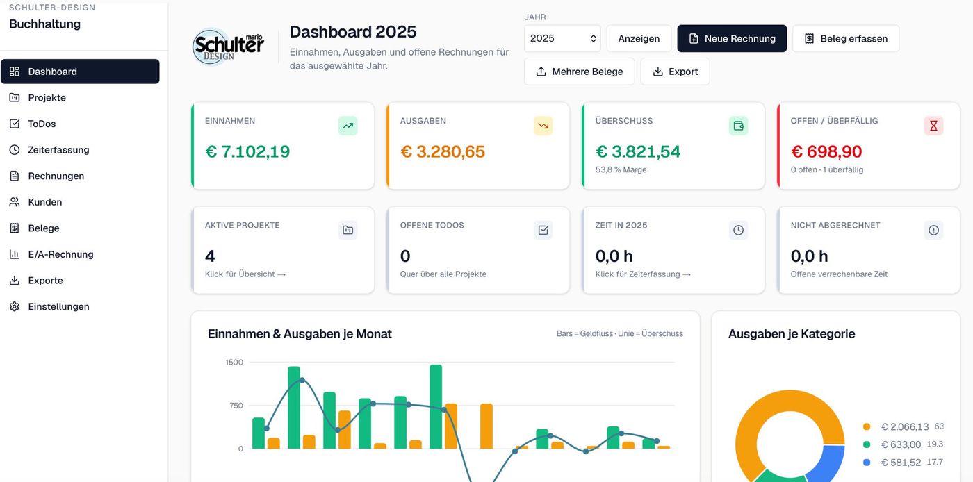The height and width of the screenshot is (482, 973).
Task: Click the Projekte folder icon in sidebar
Action: click(15, 98)
